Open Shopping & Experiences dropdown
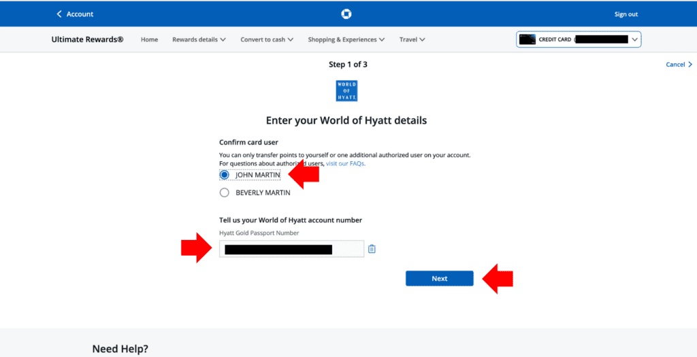Screen dimensions: 697x357 click(x=346, y=39)
